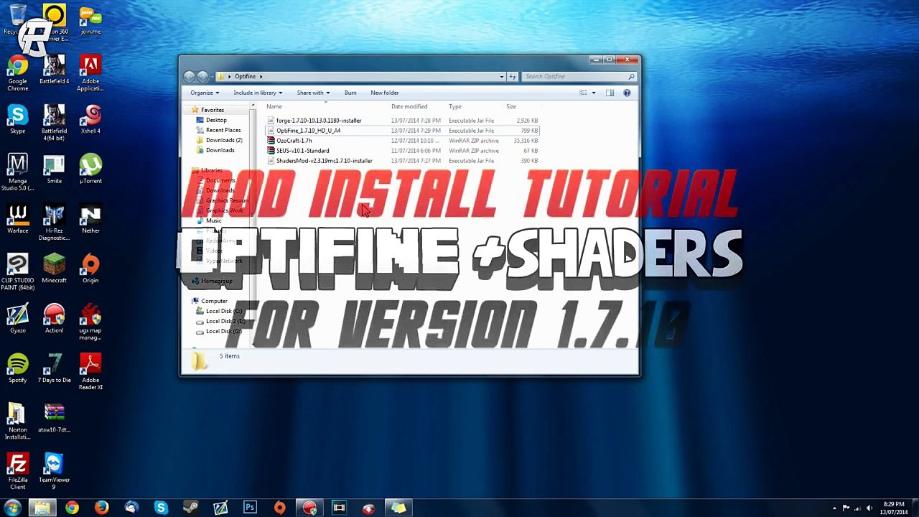
Task: Launch Action! screen recorder shortcut
Action: click(54, 318)
